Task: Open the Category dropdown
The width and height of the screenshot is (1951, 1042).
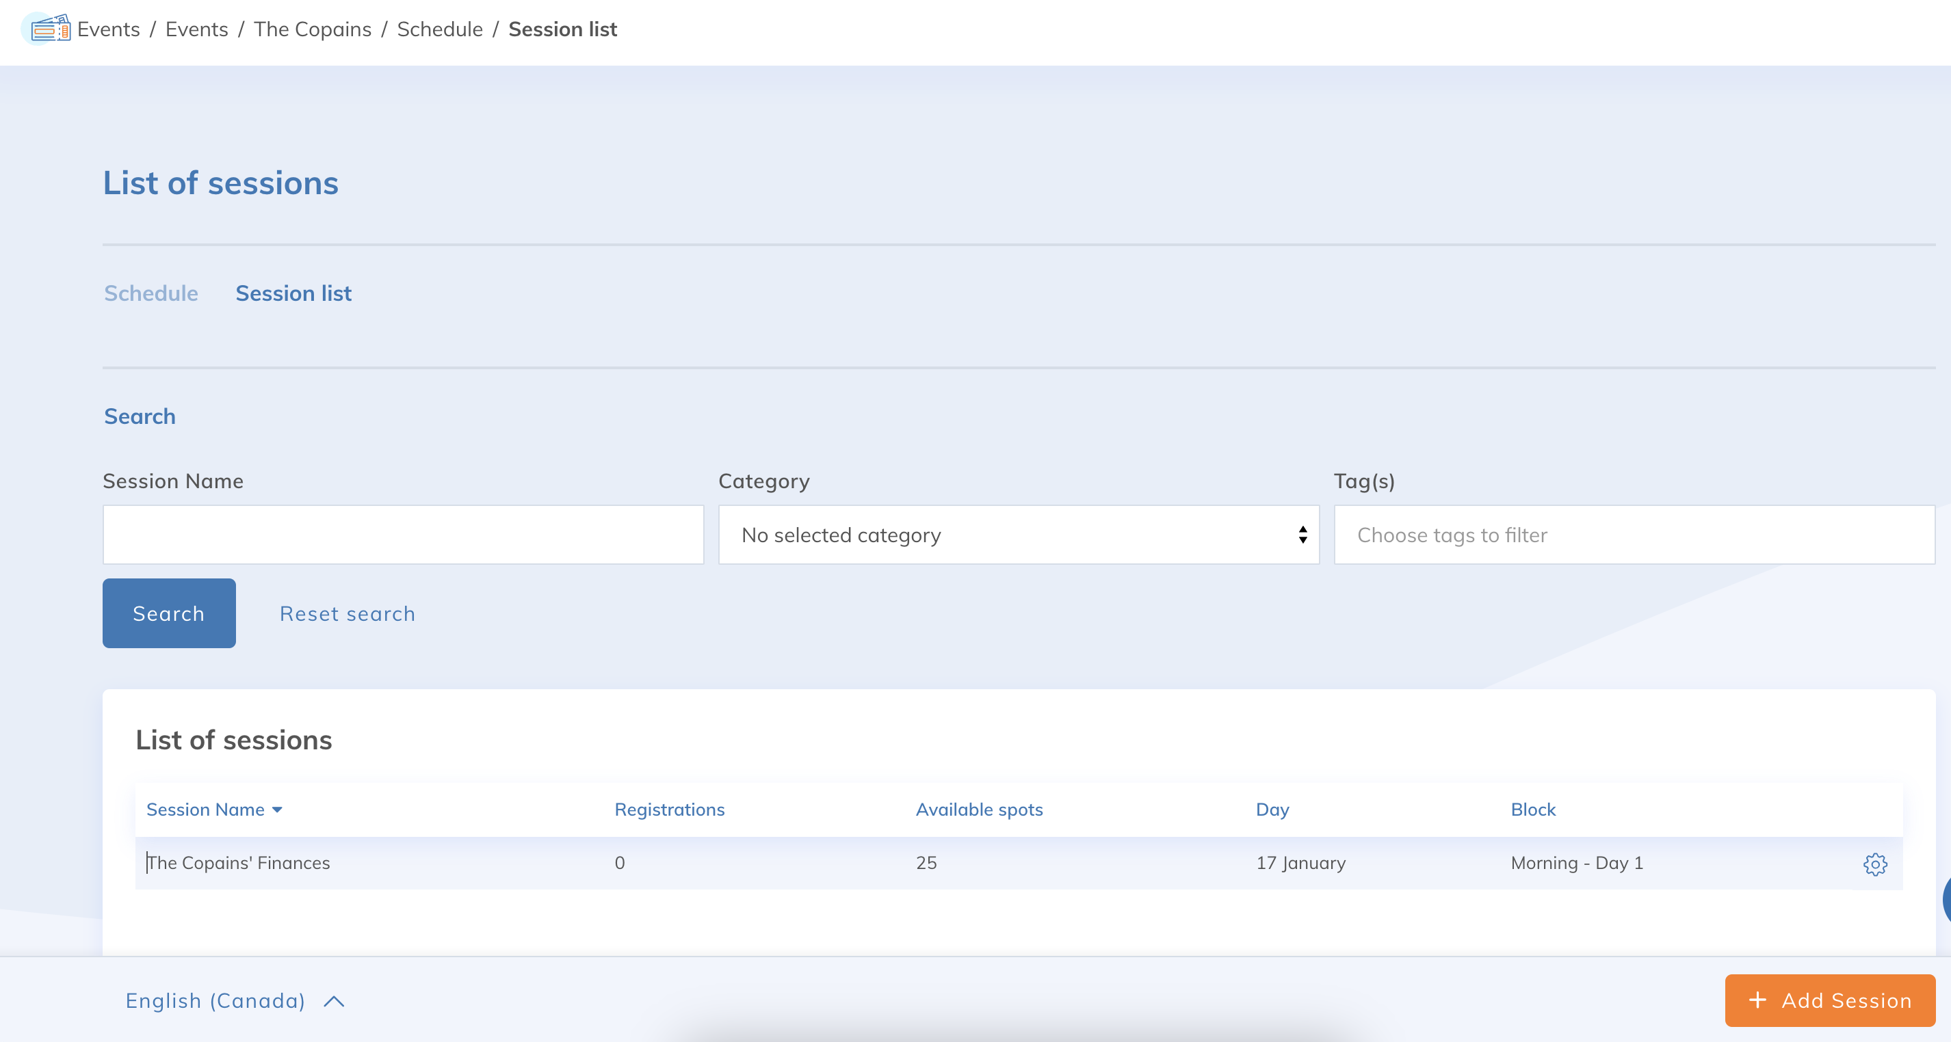Action: point(1019,534)
